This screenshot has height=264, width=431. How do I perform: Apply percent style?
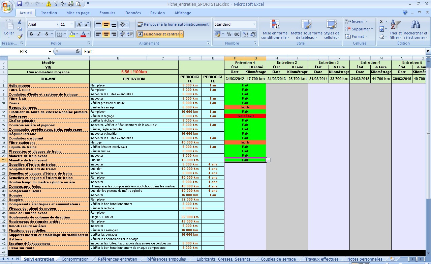click(229, 34)
